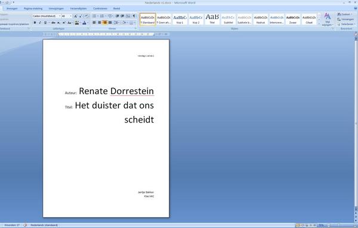358x228 pixels.
Task: Toggle subscript formatting
Action: pos(58,23)
